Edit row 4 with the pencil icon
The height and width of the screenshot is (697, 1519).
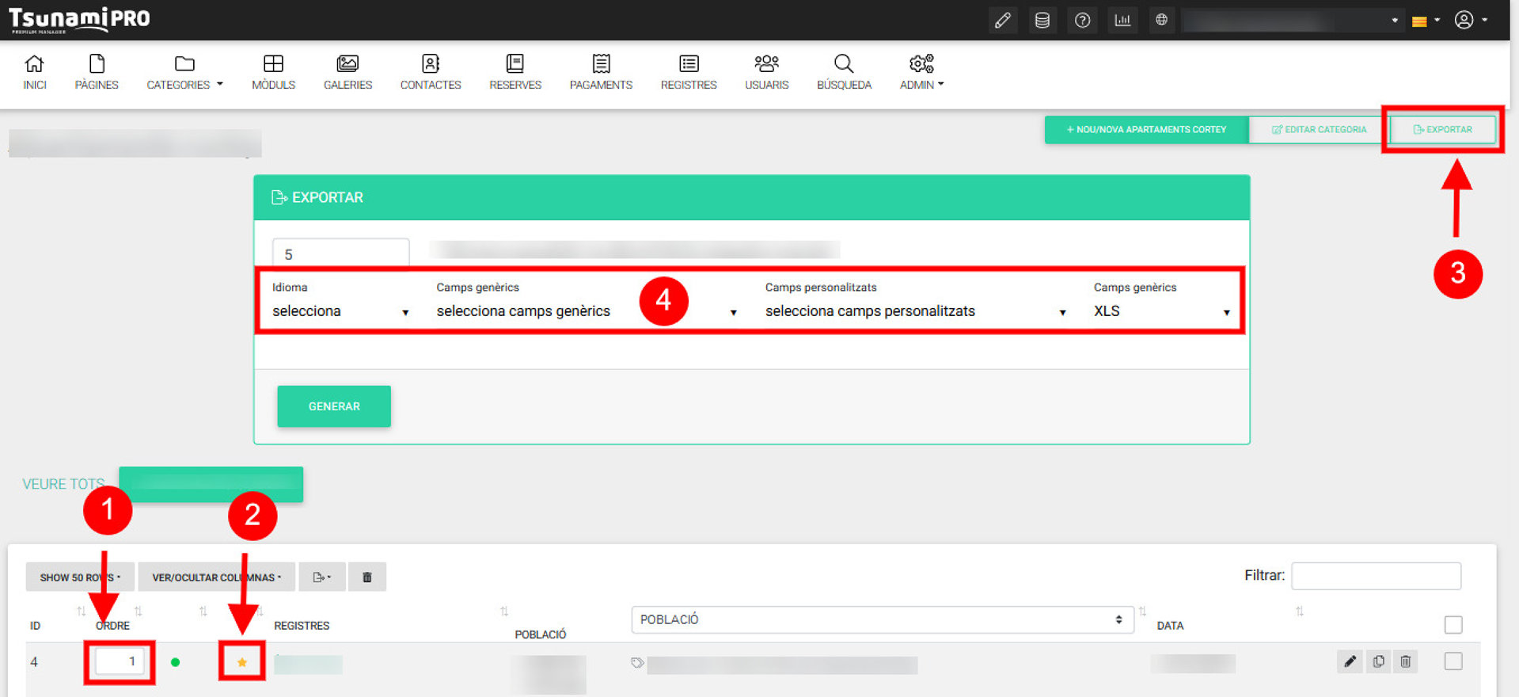[1350, 661]
